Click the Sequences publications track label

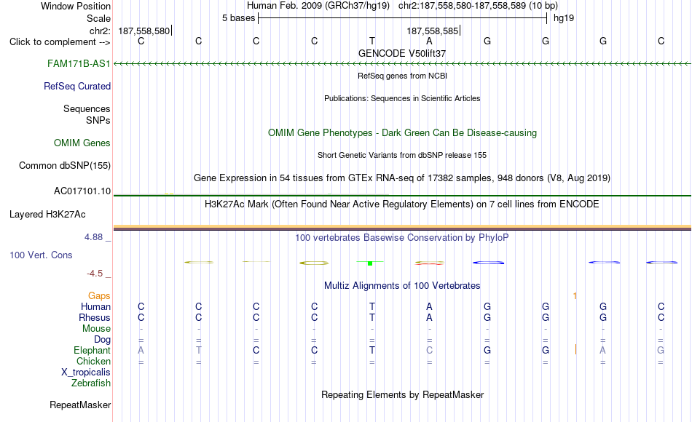pyautogui.click(x=87, y=108)
